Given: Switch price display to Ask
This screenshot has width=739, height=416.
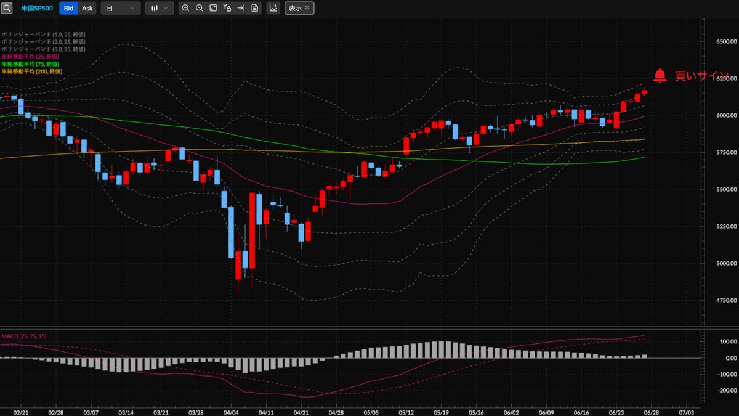Looking at the screenshot, I should (87, 8).
